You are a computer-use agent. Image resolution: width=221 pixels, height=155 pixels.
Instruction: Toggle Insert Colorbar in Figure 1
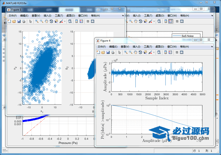click(x=76, y=21)
